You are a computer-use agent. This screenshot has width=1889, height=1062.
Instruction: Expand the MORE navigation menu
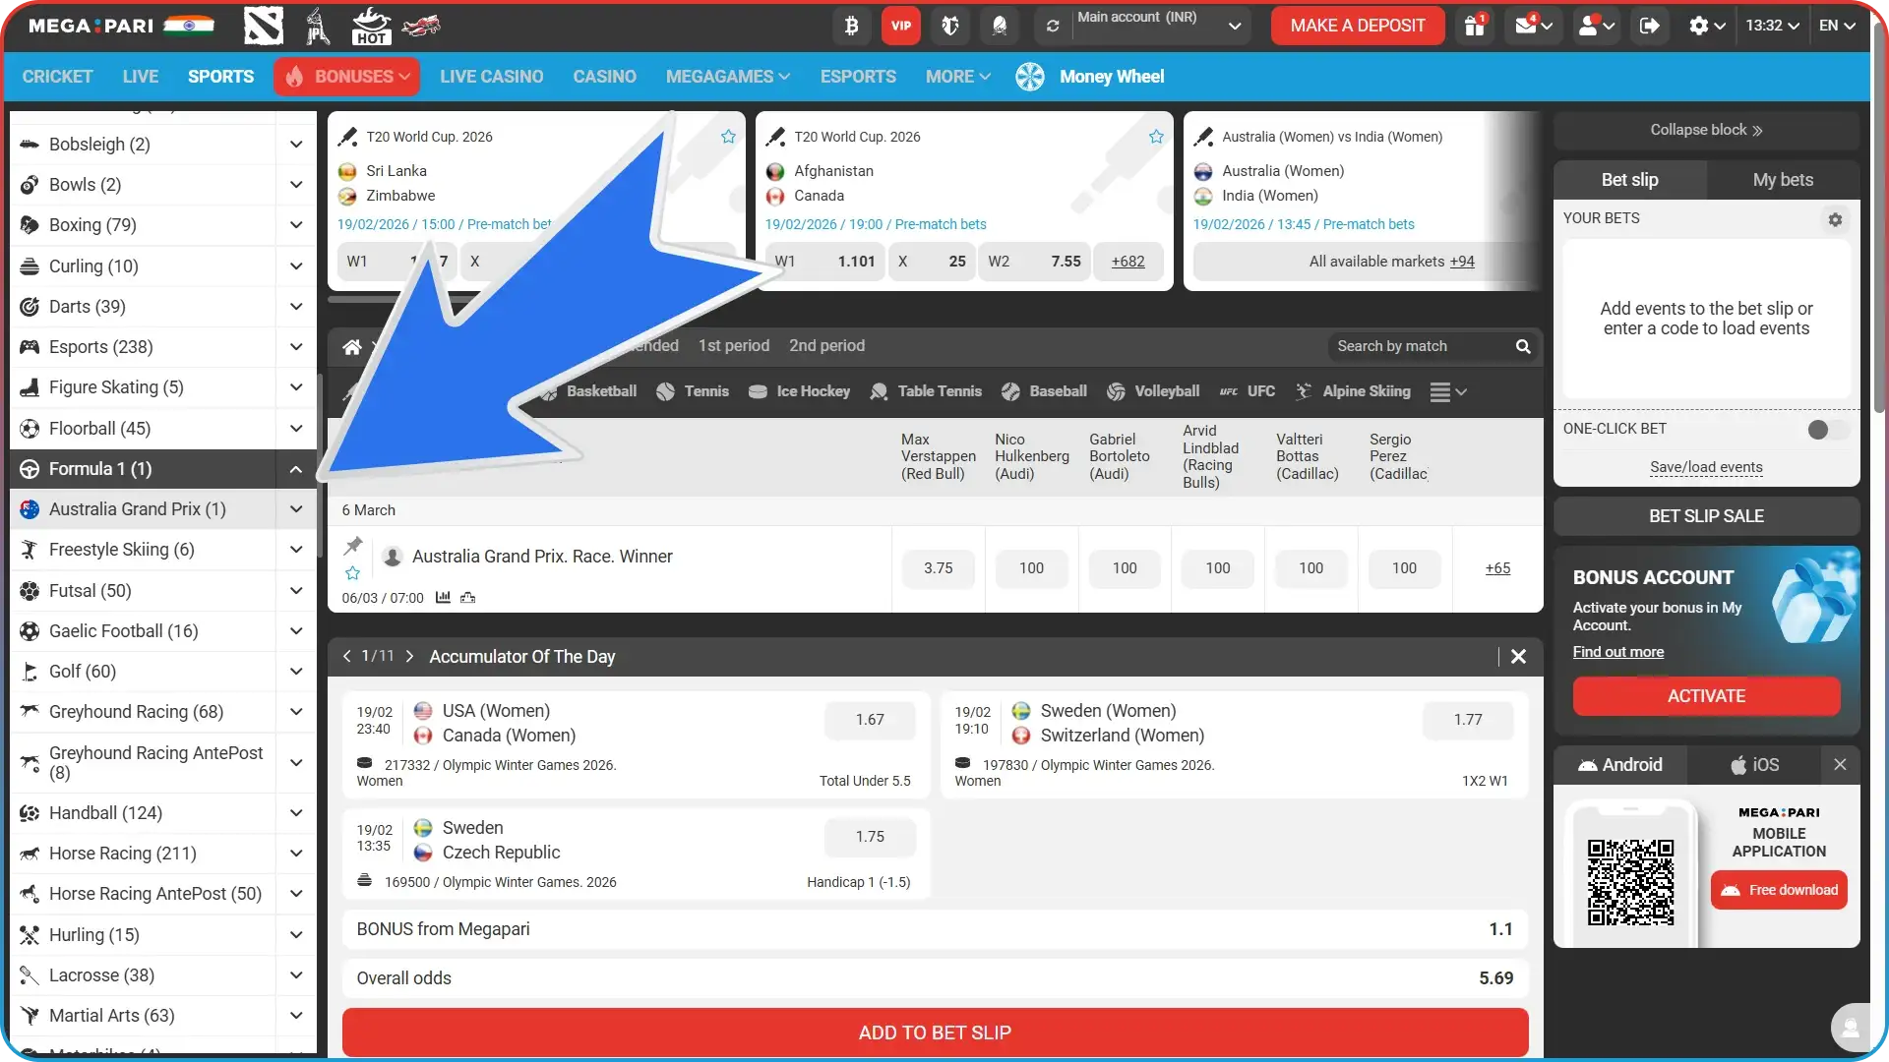coord(957,77)
